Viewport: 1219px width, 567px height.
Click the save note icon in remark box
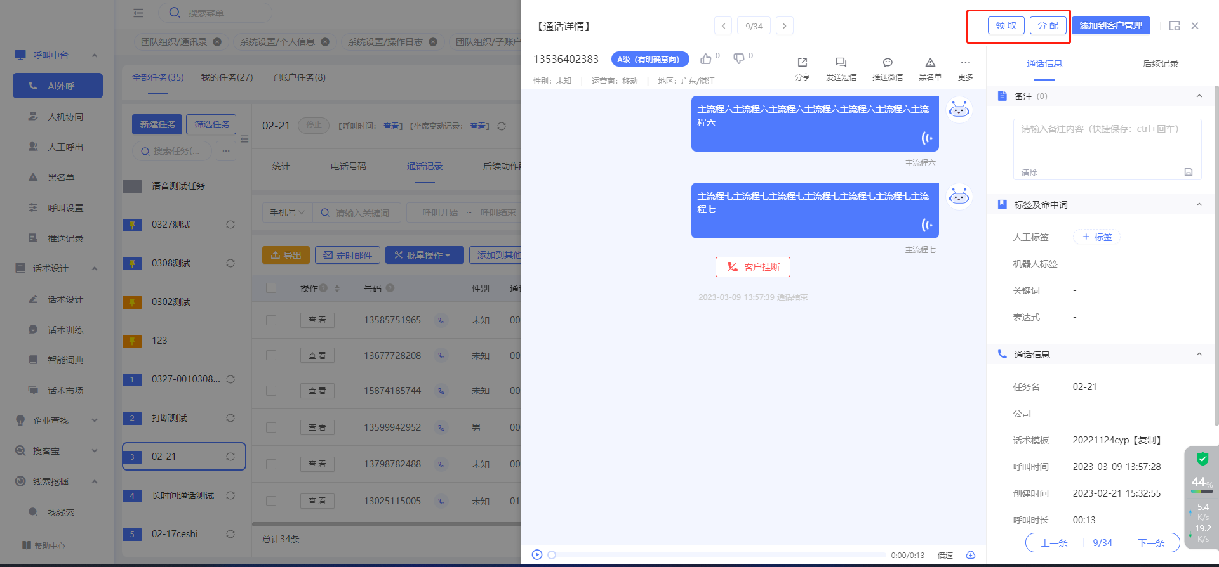(x=1189, y=172)
